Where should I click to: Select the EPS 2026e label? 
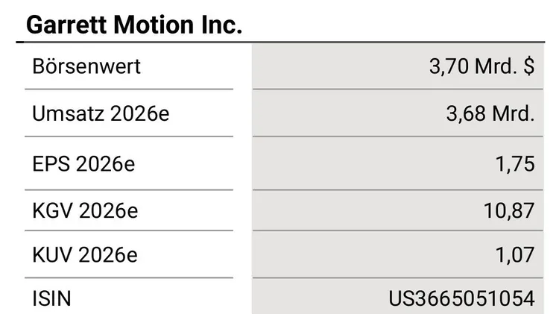pos(83,164)
